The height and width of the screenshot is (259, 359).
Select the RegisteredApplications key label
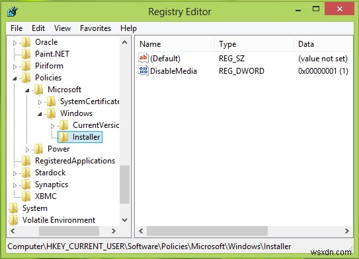pos(75,161)
